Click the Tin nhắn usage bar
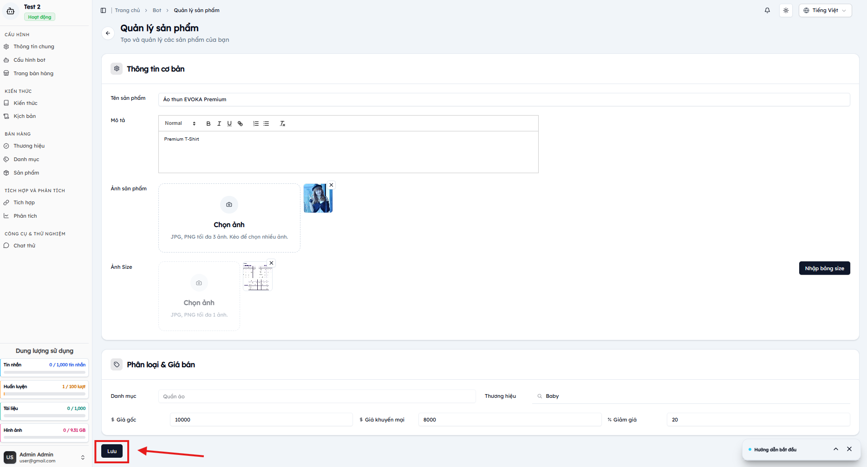867x467 pixels. click(45, 372)
